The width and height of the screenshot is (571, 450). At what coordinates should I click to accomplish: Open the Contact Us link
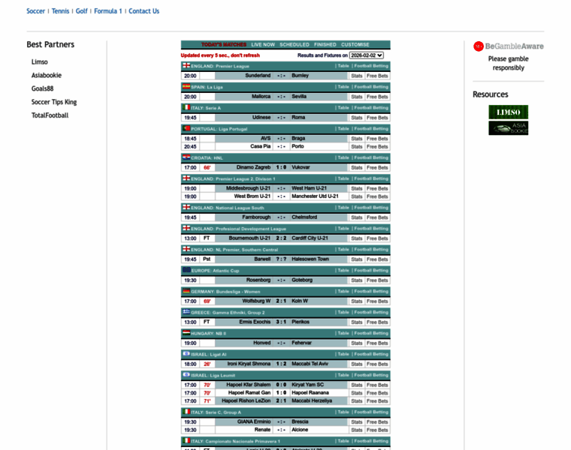144,11
